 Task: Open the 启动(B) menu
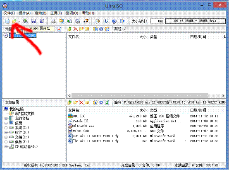pos(41,13)
